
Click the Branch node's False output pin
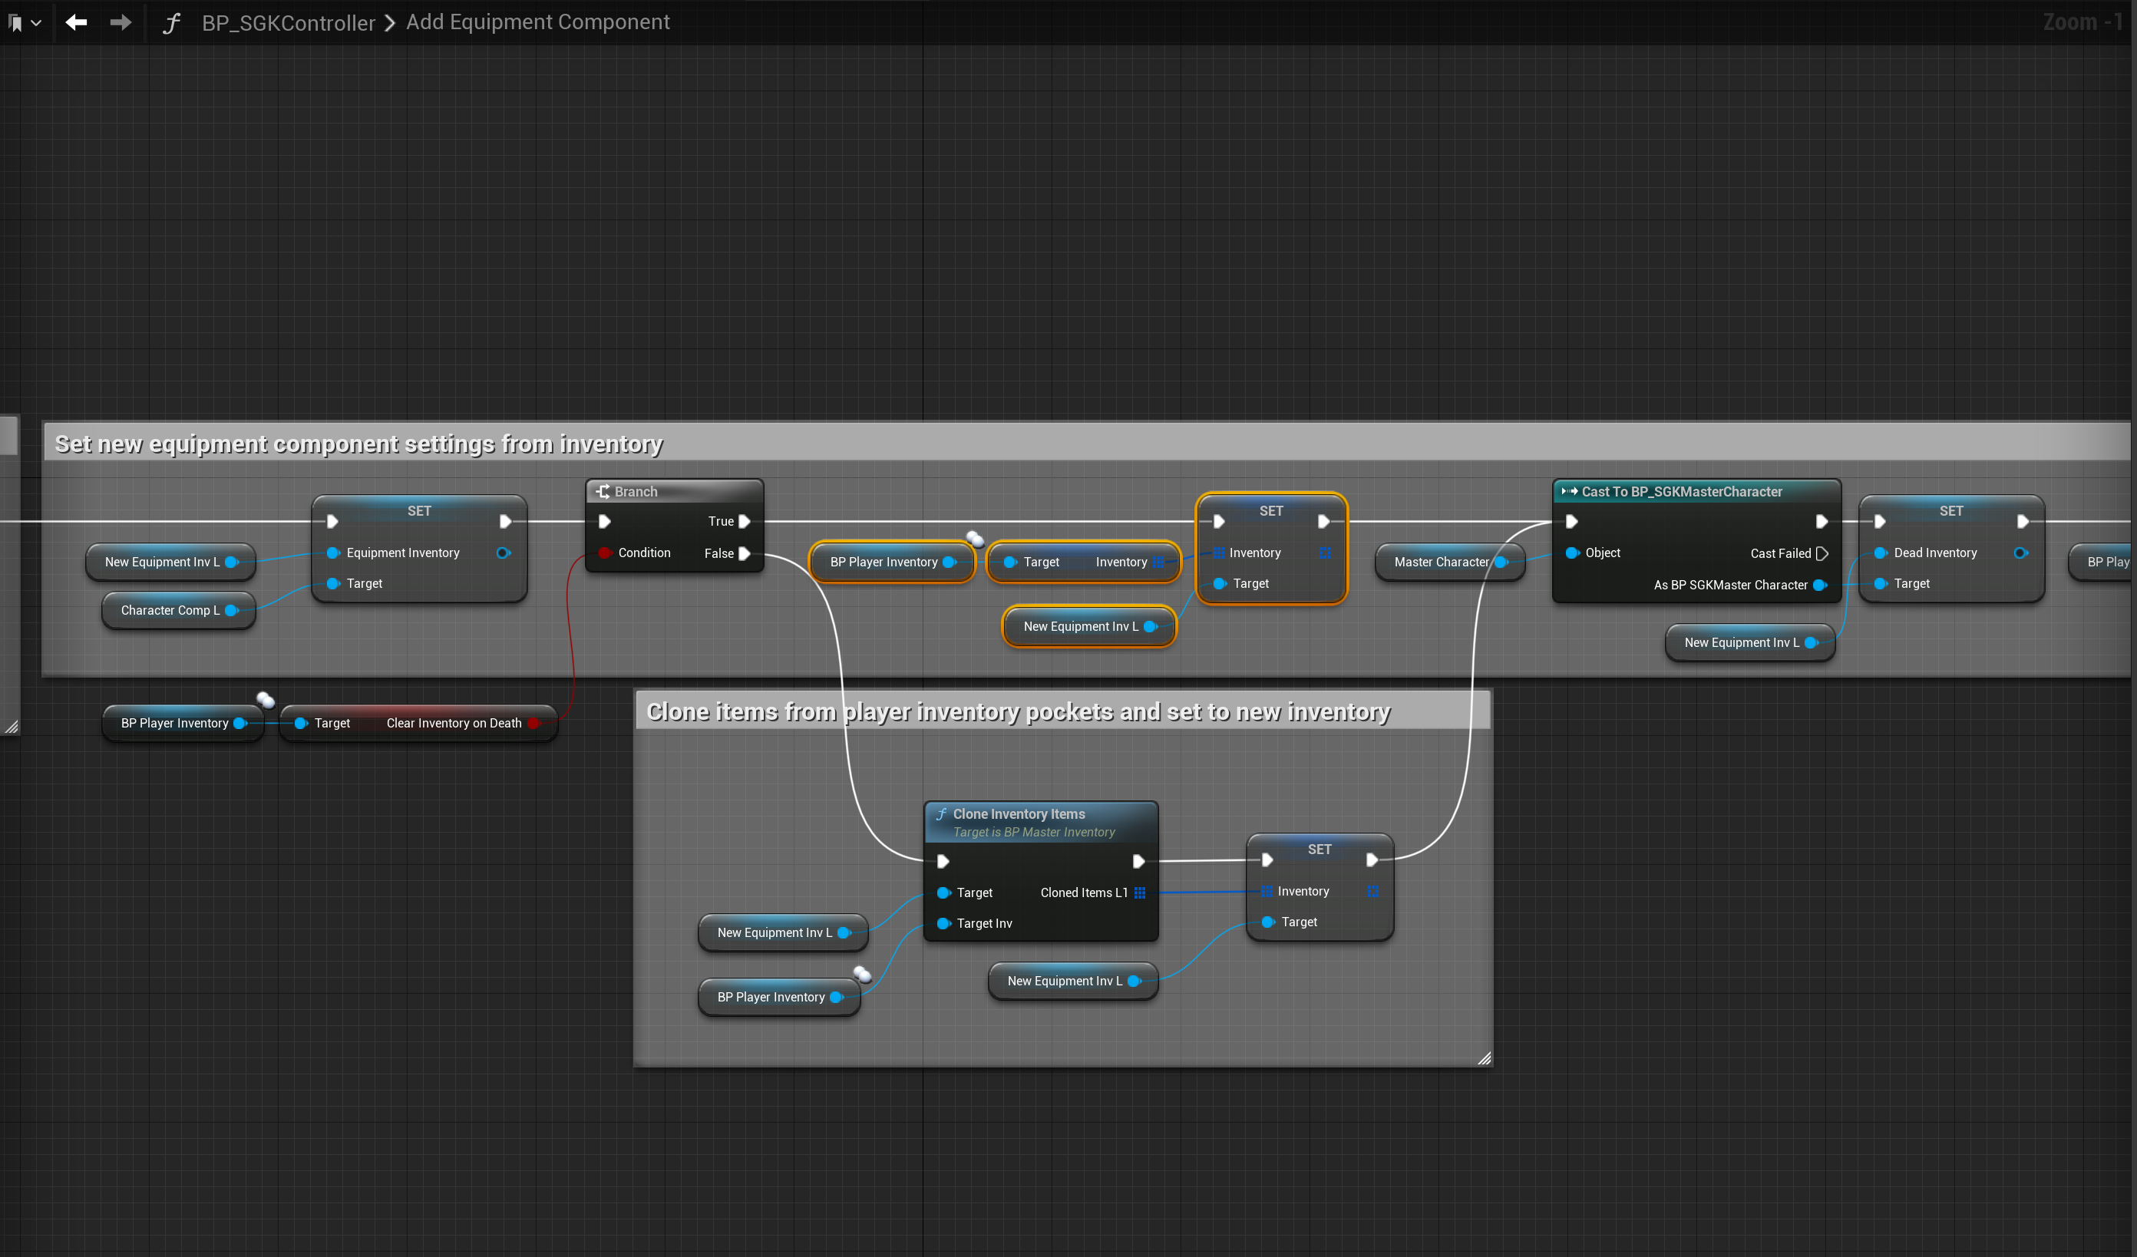tap(745, 553)
